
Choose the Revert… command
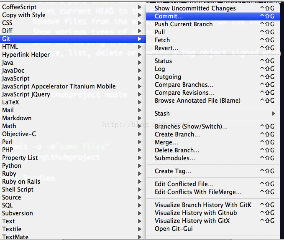pos(213,48)
